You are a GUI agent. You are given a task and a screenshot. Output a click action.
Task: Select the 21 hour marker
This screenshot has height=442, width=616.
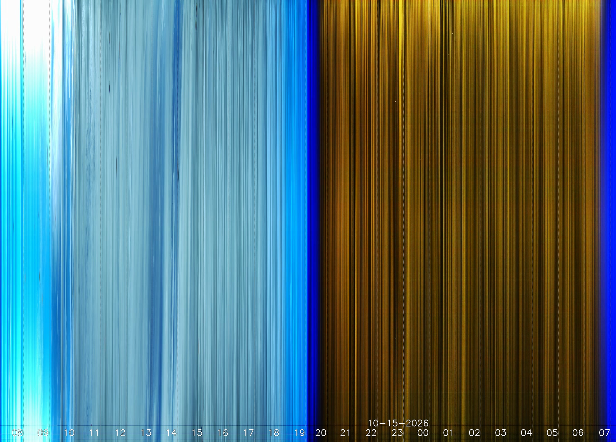[x=346, y=433]
